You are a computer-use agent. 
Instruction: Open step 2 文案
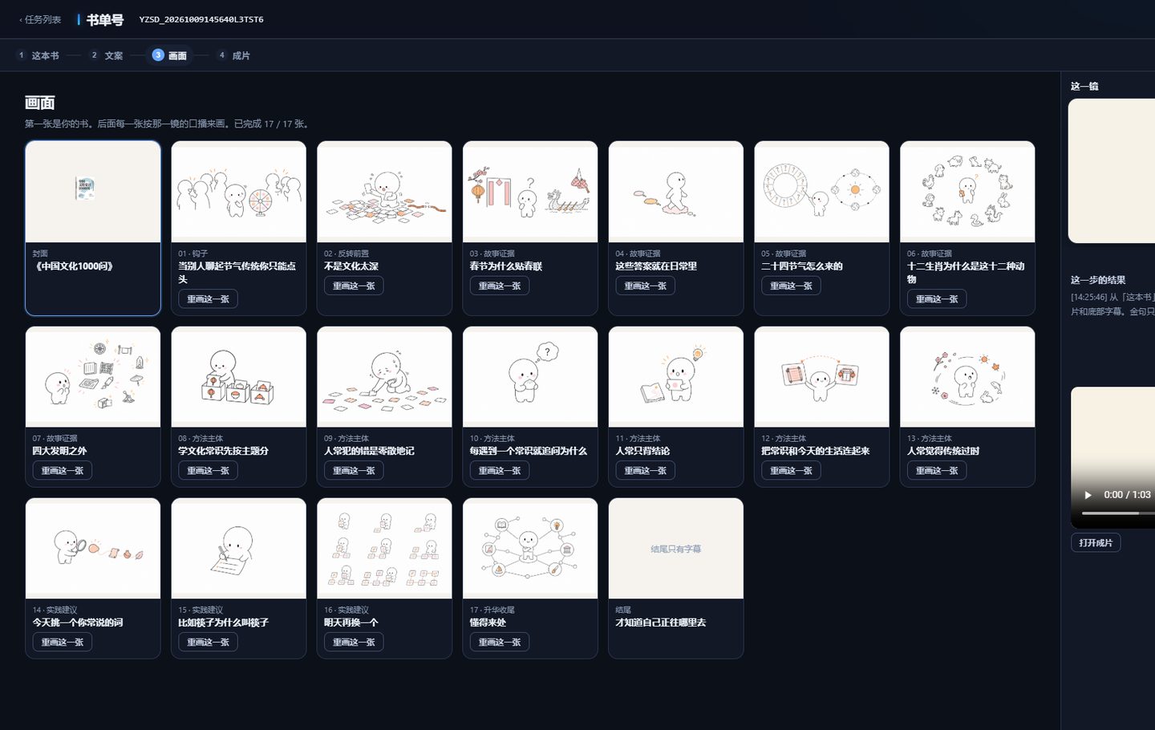pos(106,55)
